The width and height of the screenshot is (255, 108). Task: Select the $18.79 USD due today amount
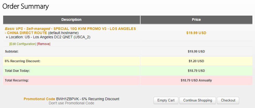point(196,71)
